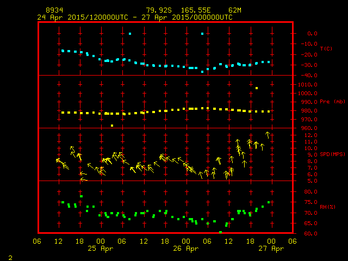The height and width of the screenshot is (261, 348).
Task: Click the -40.0 temperature tick label
Action: pos(309,76)
